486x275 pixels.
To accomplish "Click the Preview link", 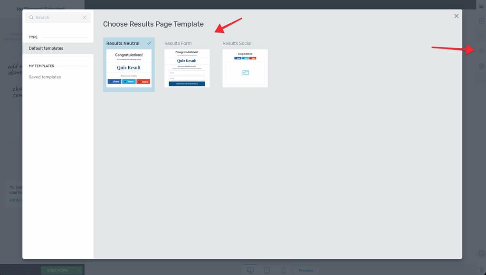I will pos(306,270).
